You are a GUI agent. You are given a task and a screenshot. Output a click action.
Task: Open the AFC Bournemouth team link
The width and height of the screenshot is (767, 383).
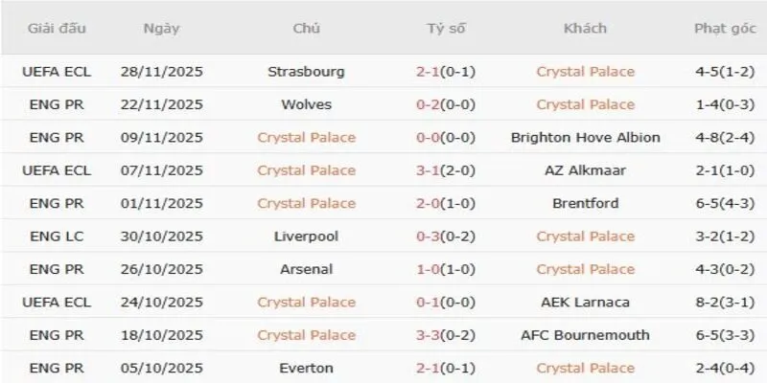[585, 335]
